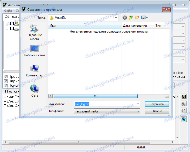Click the AVZ glasses view-log icon

point(184,104)
